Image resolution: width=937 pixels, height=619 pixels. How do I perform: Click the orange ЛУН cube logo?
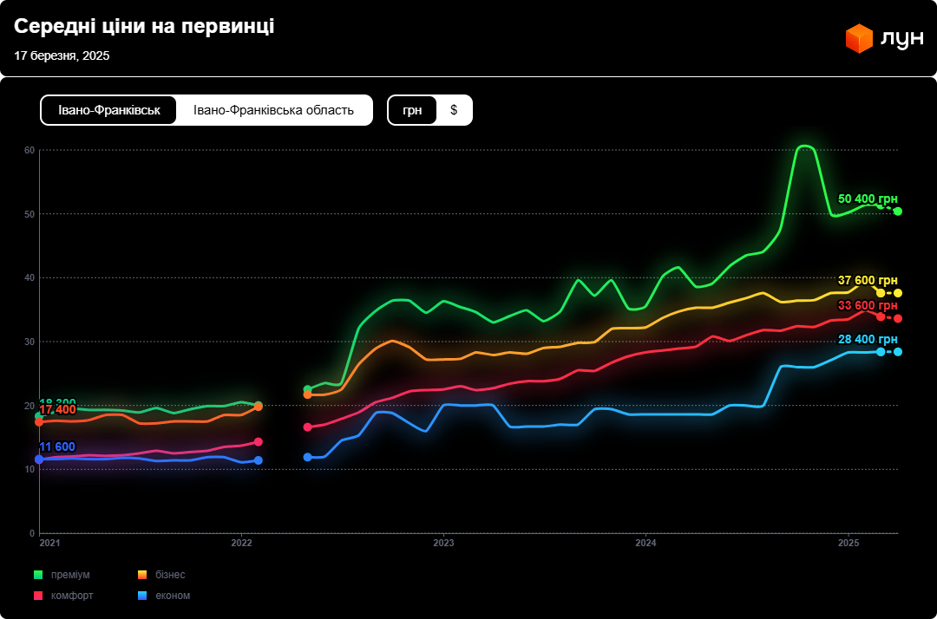point(858,39)
